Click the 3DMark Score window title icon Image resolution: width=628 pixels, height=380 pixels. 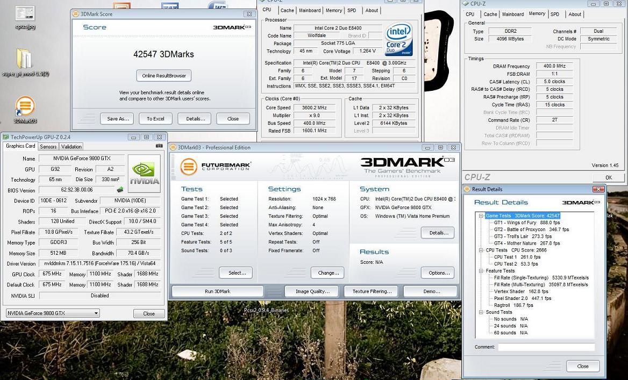76,14
